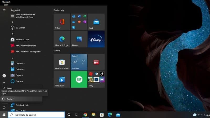
Task: Launch the Films & TV tile
Action: click(62, 79)
